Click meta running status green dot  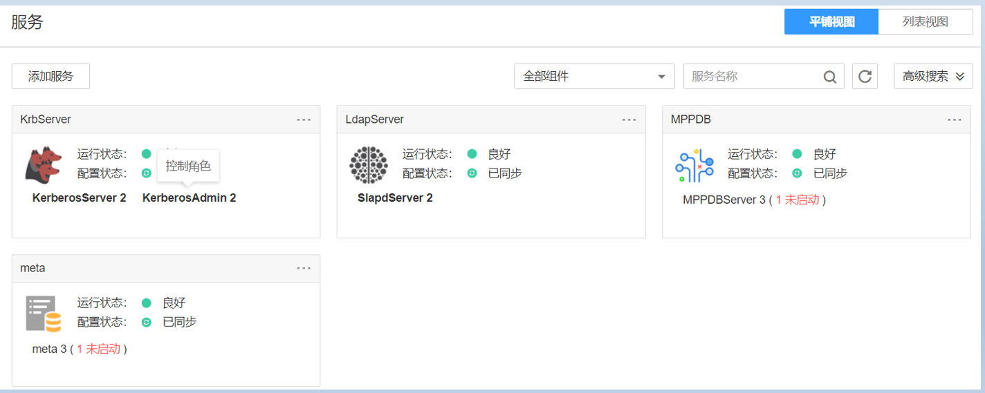click(146, 303)
